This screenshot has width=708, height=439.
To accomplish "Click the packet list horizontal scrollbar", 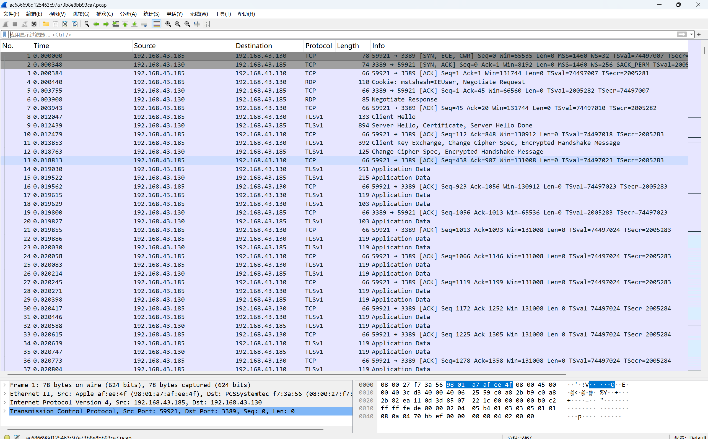I will [286, 374].
